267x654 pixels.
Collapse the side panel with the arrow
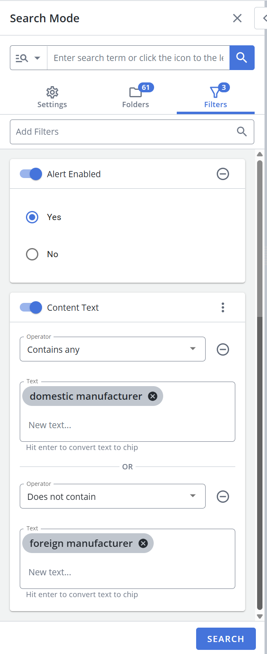(x=262, y=18)
